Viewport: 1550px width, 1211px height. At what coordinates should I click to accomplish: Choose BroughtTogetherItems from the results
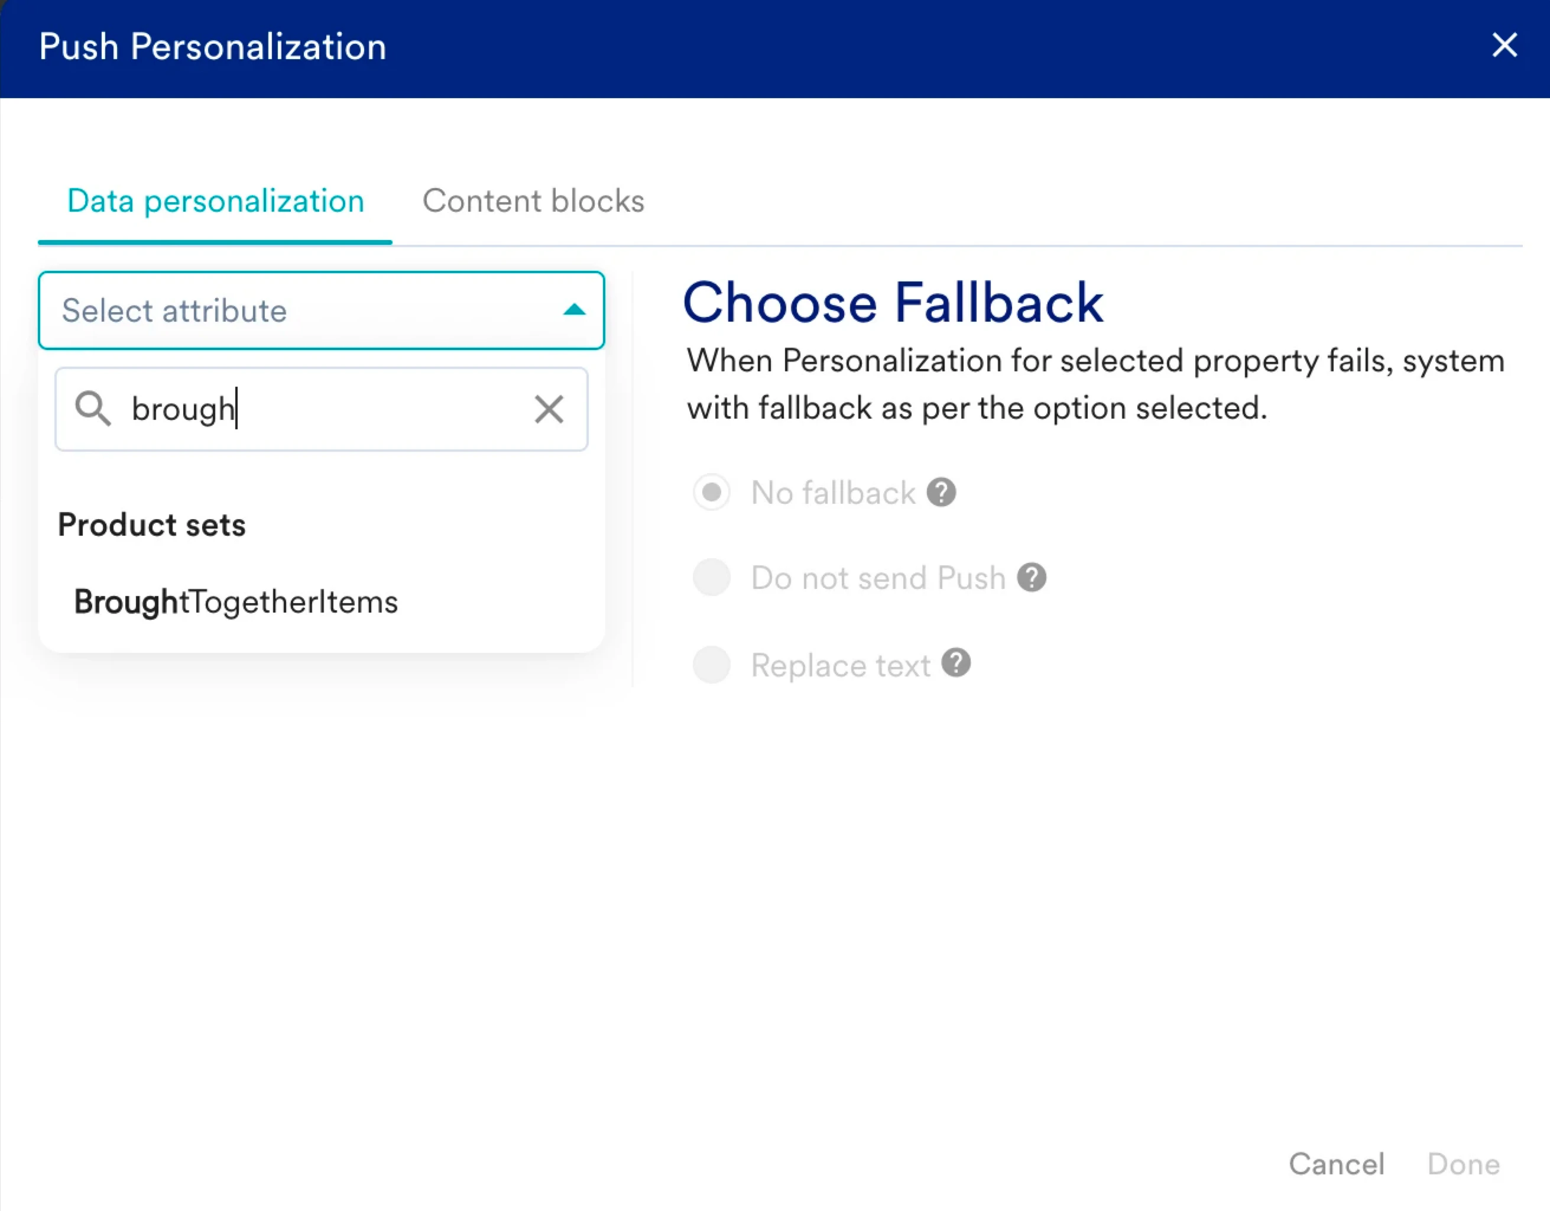click(236, 602)
